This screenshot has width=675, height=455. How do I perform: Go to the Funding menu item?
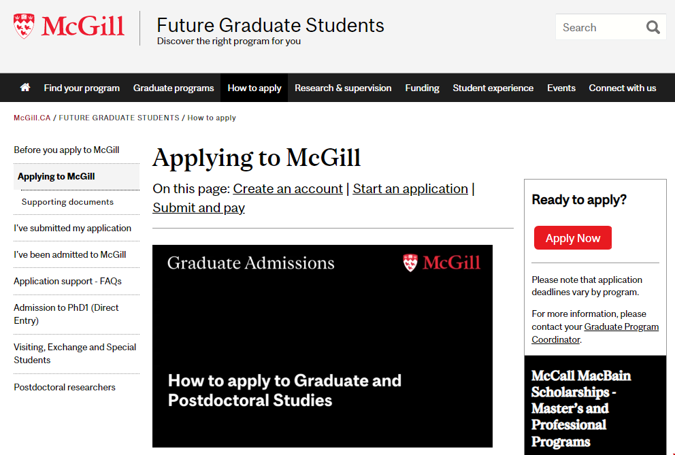pos(422,88)
